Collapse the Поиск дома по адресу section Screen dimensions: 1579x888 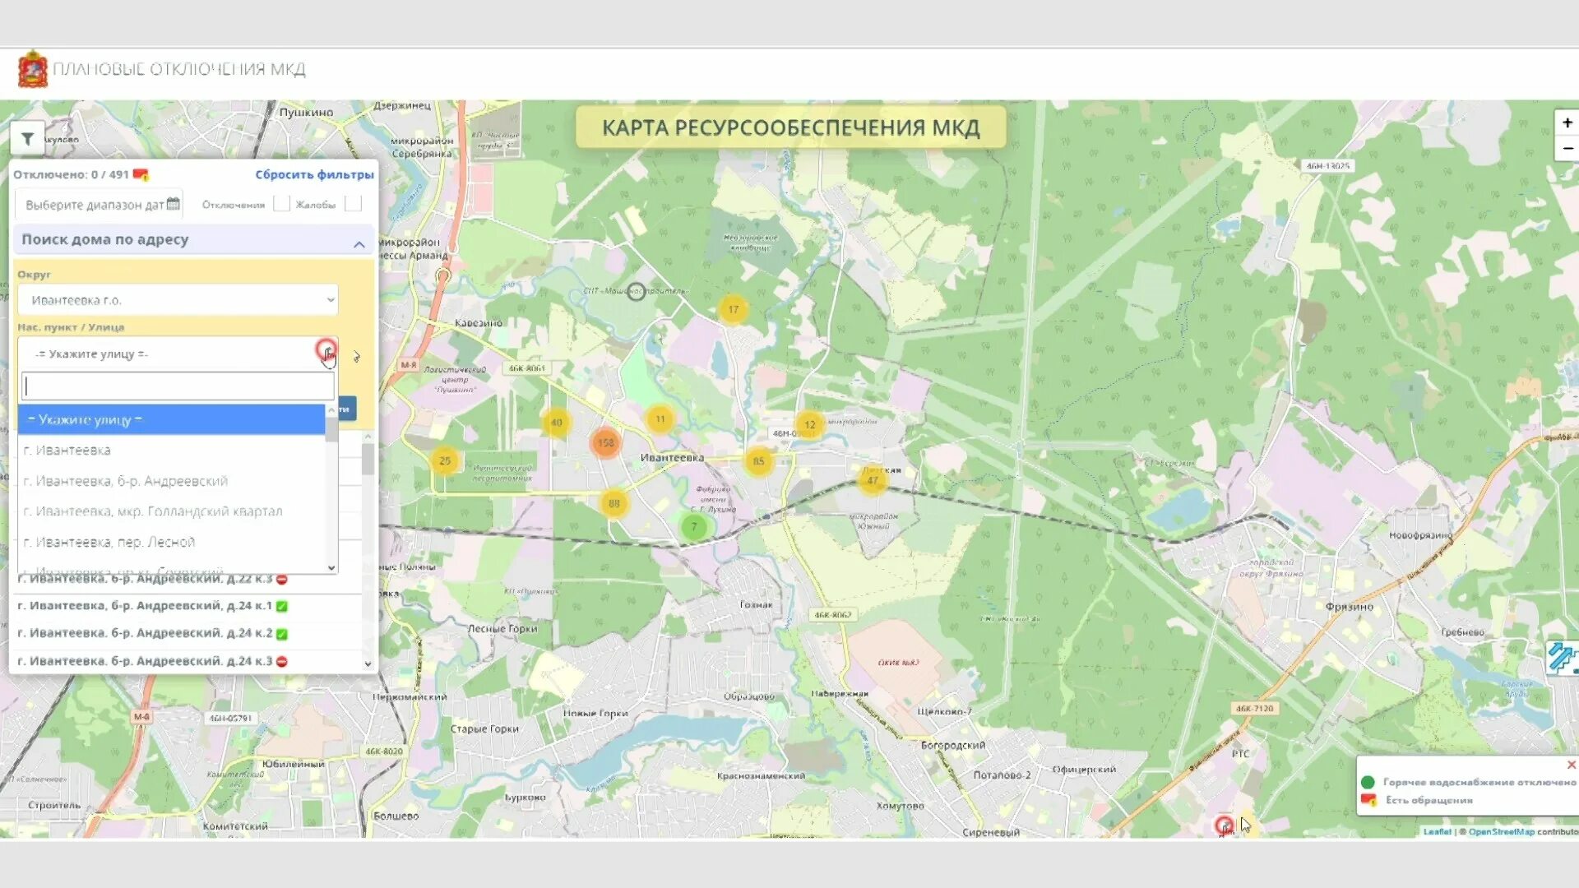[359, 243]
